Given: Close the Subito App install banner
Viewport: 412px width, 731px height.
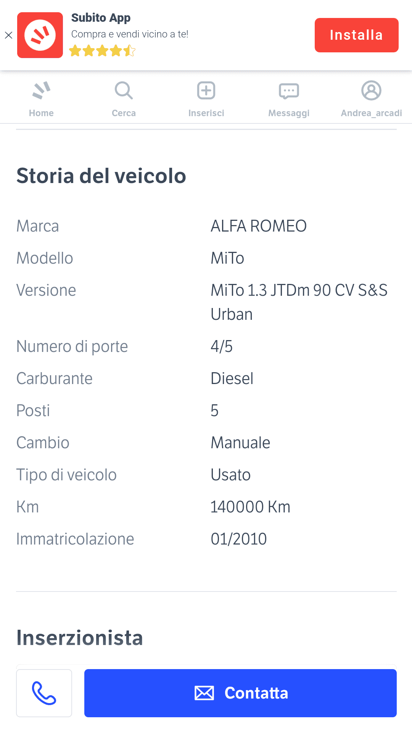Looking at the screenshot, I should [8, 35].
